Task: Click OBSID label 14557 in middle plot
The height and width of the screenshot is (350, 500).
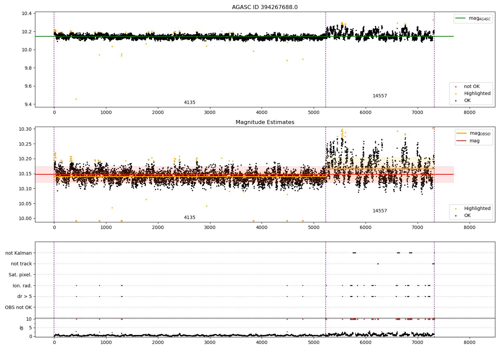Action: tap(380, 211)
